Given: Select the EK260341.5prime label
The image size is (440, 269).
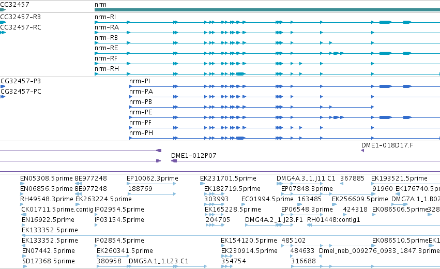Looking at the screenshot, I should pyautogui.click(x=125, y=251).
